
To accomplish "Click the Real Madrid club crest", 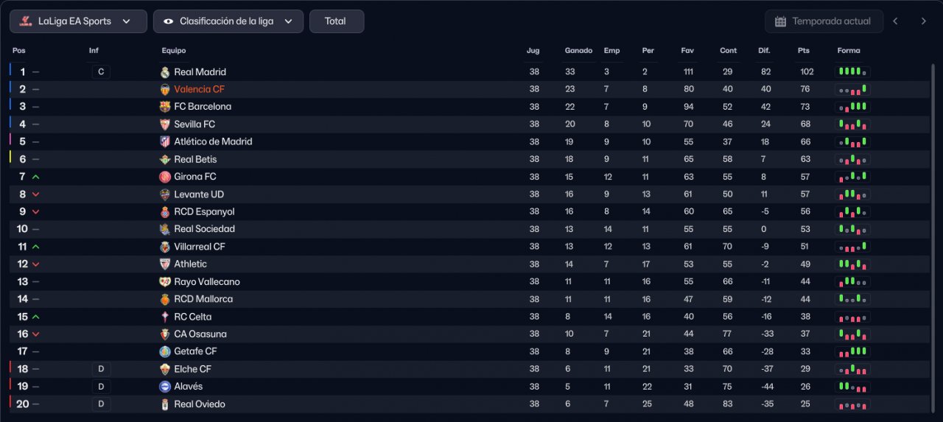I will 165,72.
